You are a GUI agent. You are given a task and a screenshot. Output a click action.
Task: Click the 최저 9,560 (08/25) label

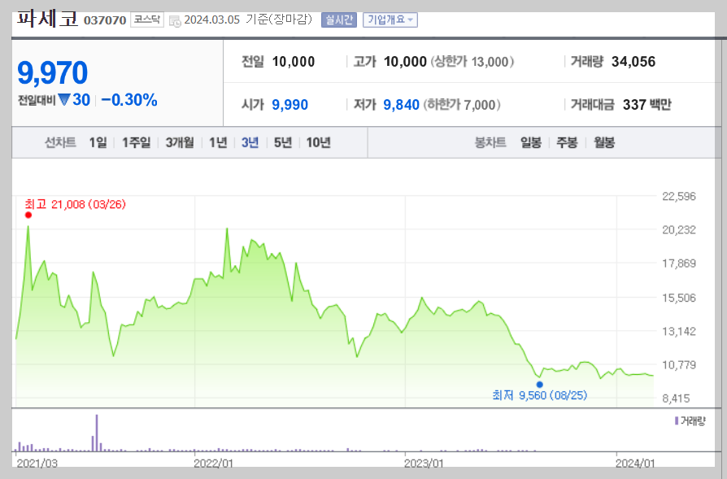click(540, 395)
